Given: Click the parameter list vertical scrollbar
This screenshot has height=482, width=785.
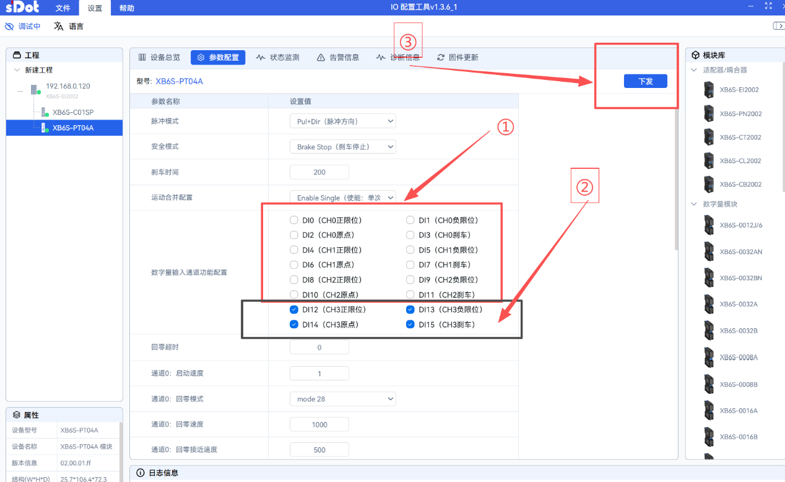Looking at the screenshot, I should pyautogui.click(x=677, y=173).
